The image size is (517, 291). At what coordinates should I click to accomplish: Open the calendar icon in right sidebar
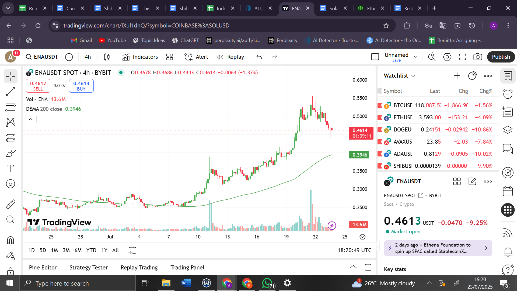[508, 191]
